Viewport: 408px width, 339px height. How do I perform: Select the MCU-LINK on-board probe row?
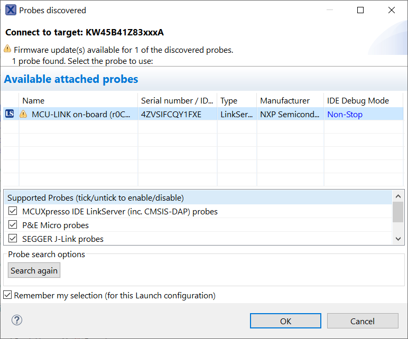[x=79, y=114]
